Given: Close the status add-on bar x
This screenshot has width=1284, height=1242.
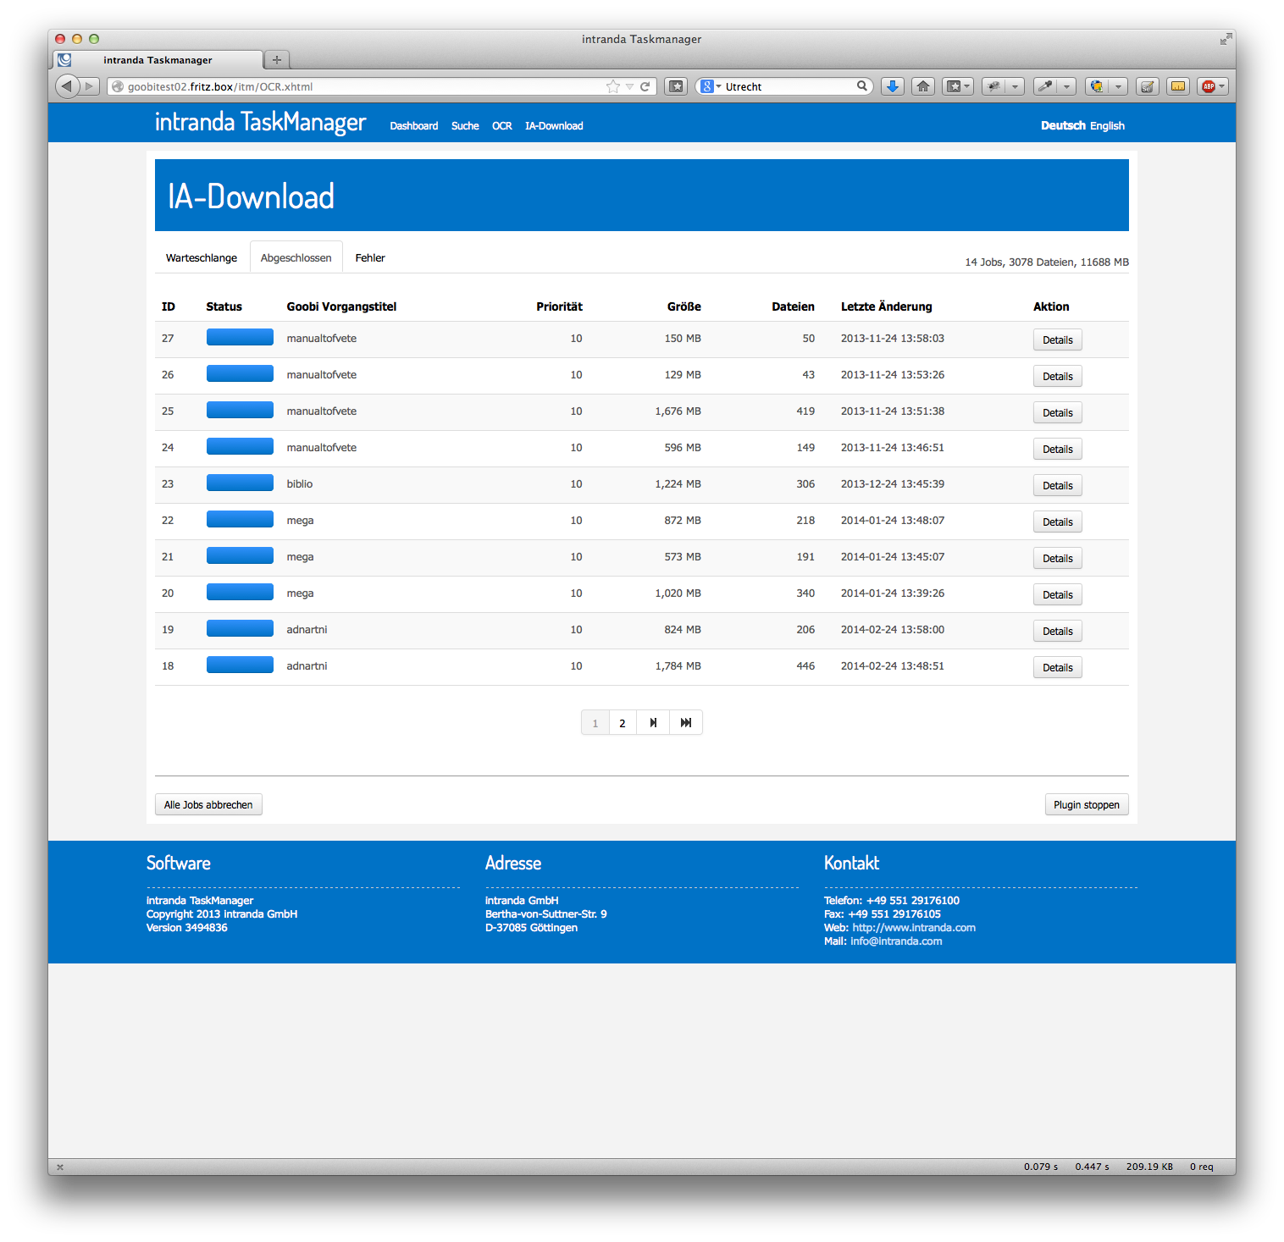Looking at the screenshot, I should [x=60, y=1167].
